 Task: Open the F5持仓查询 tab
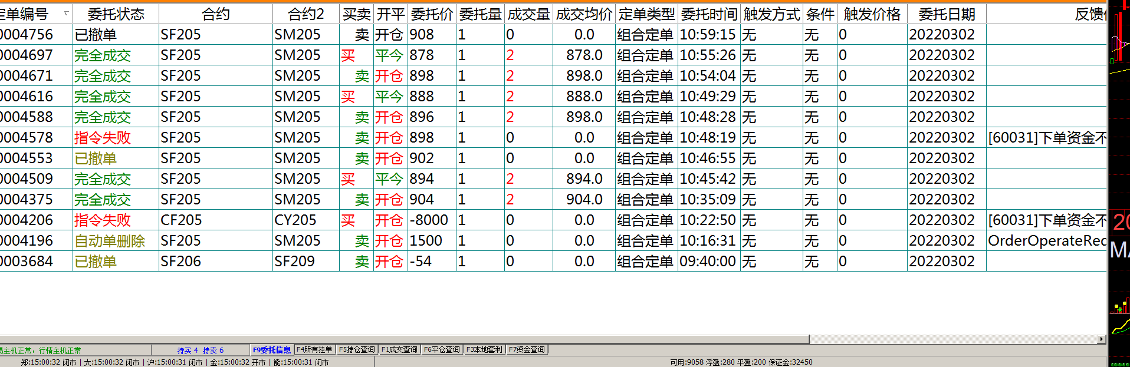tap(357, 349)
